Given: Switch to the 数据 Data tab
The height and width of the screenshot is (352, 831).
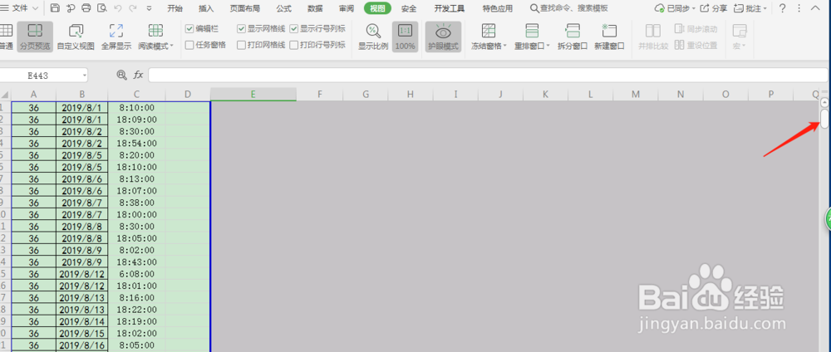Looking at the screenshot, I should 315,8.
